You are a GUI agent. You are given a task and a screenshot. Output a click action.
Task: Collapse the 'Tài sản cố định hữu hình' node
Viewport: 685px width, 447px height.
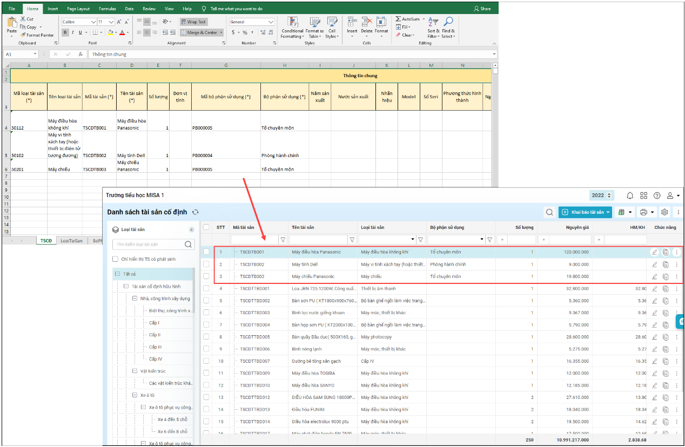pyautogui.click(x=126, y=286)
